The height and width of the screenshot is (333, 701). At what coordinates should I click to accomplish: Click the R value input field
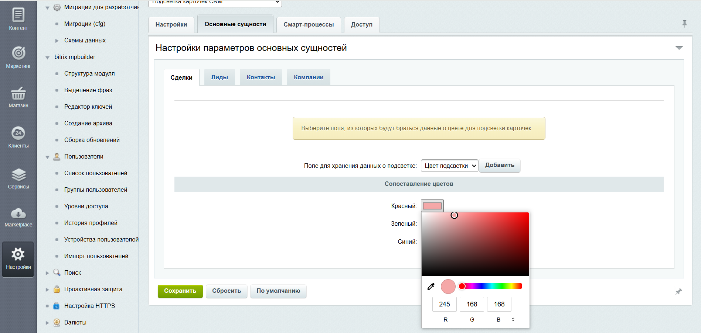point(444,304)
